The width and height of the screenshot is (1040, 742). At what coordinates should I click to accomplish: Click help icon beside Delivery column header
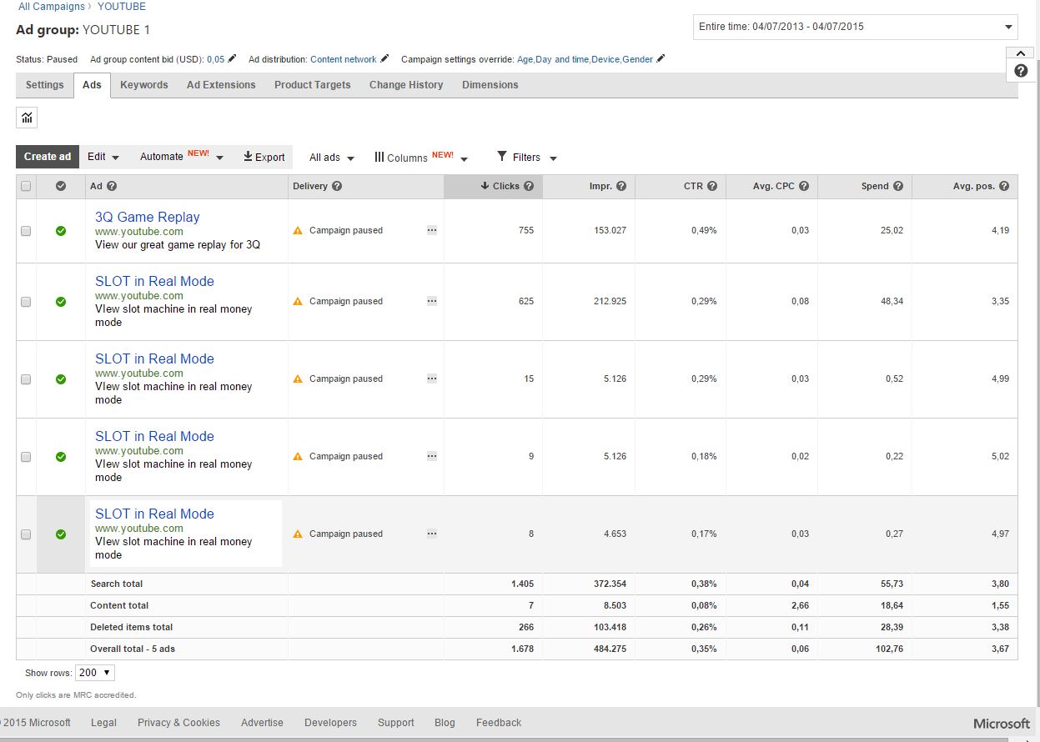pos(337,187)
